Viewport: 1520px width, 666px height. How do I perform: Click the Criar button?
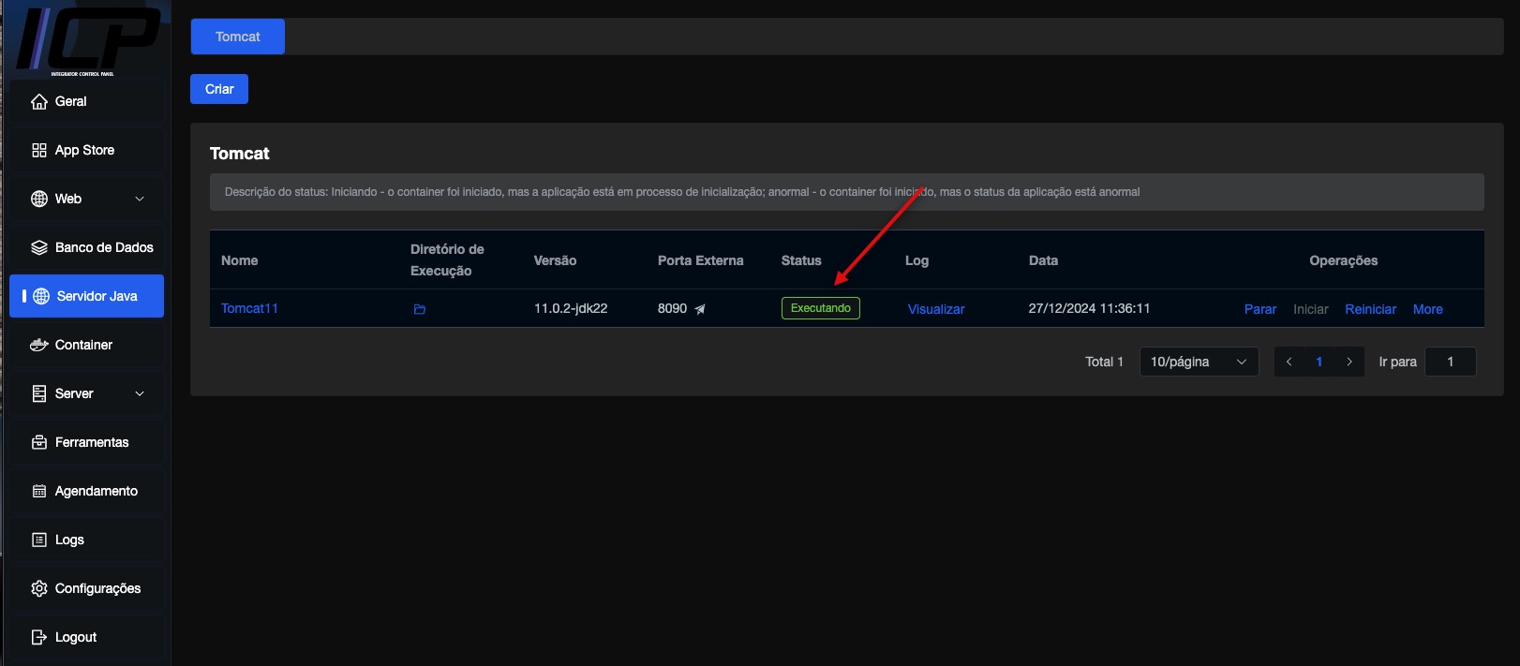pyautogui.click(x=219, y=89)
